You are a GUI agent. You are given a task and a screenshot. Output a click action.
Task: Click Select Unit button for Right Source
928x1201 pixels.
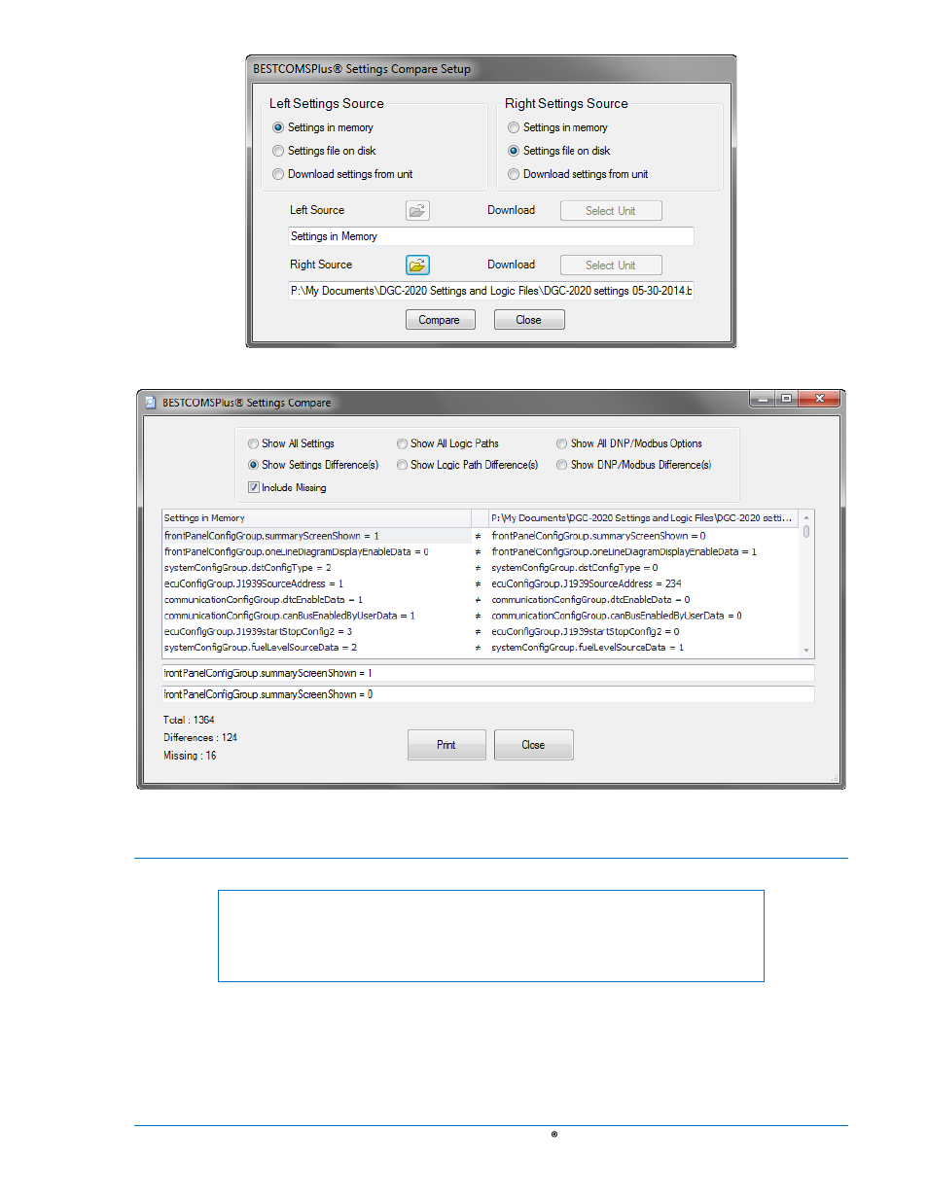coord(611,265)
